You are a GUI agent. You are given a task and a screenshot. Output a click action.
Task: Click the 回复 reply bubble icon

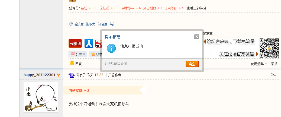point(72,64)
